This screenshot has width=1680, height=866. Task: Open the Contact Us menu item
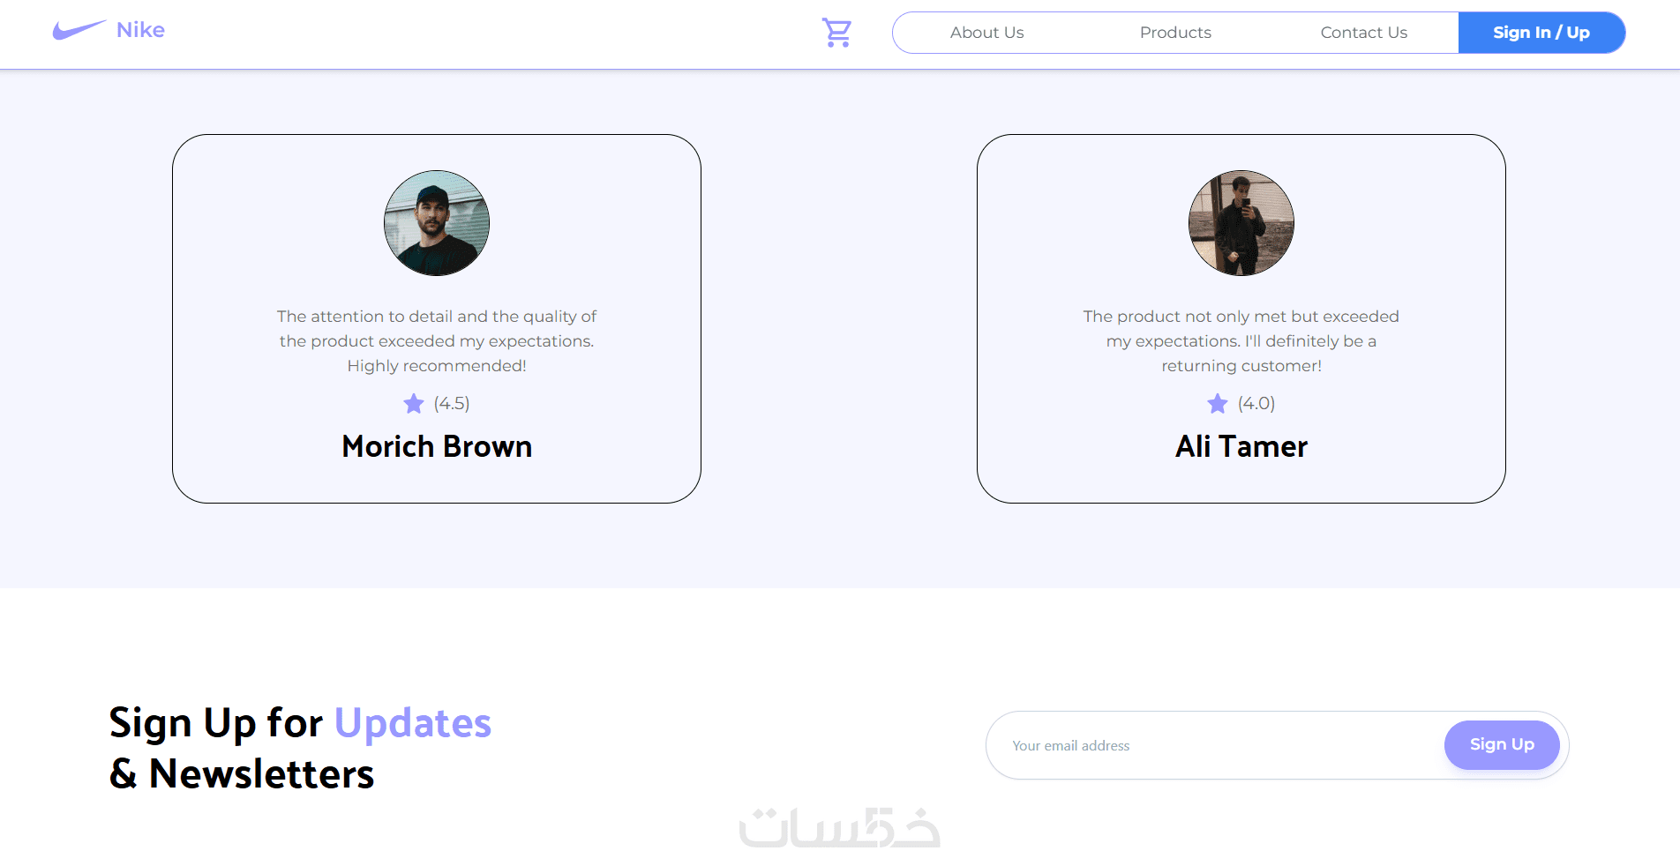pos(1363,33)
